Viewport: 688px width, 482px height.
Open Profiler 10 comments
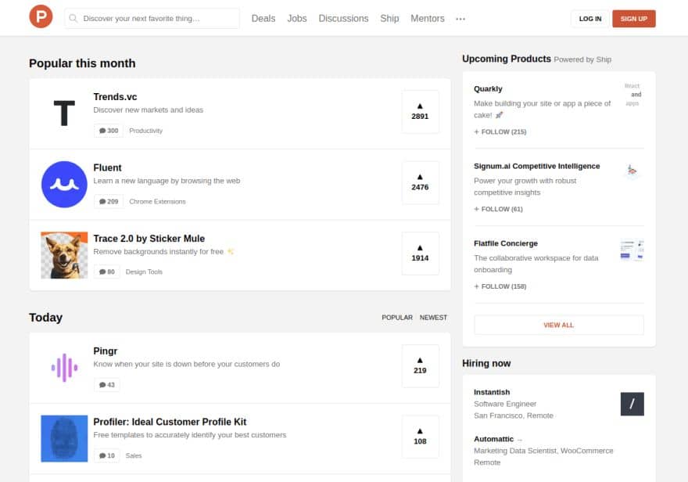[x=106, y=455]
